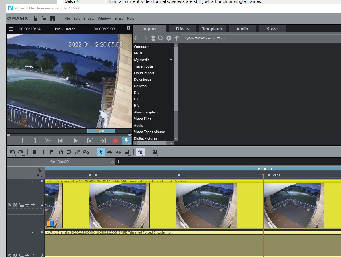Toggle the lock icon on track 1
The height and width of the screenshot is (257, 341).
(x=21, y=205)
